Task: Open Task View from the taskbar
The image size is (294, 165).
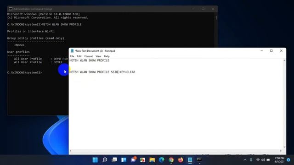Action: pos(114,160)
